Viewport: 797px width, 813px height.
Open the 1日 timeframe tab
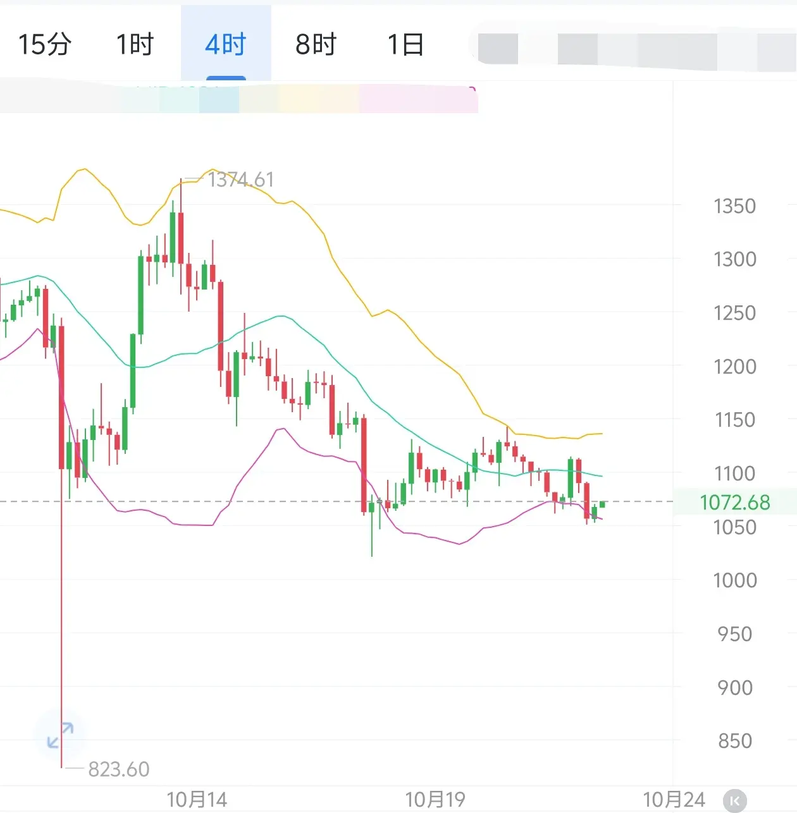[x=405, y=45]
